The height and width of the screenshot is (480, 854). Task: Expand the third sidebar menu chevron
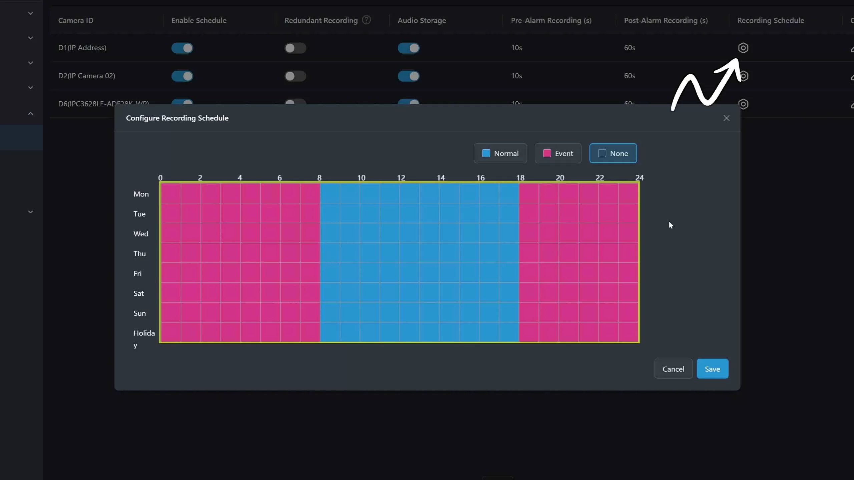[x=30, y=63]
